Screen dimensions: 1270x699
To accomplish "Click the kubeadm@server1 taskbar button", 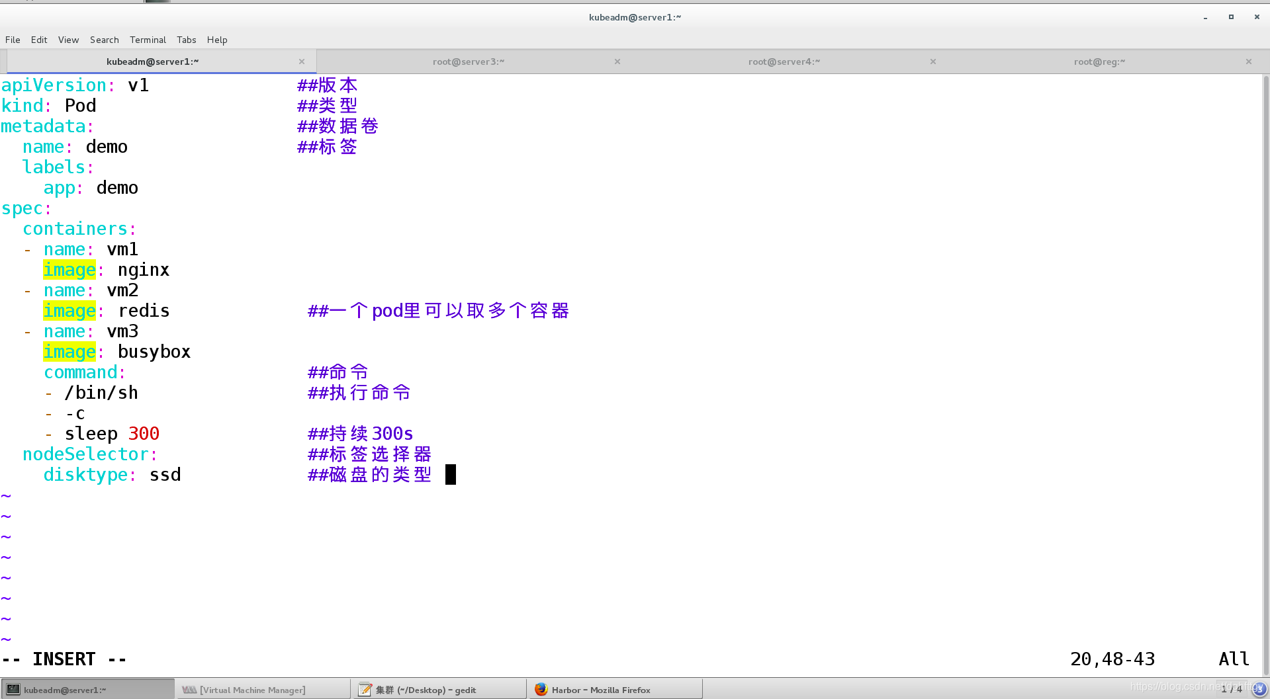I will pos(87,690).
